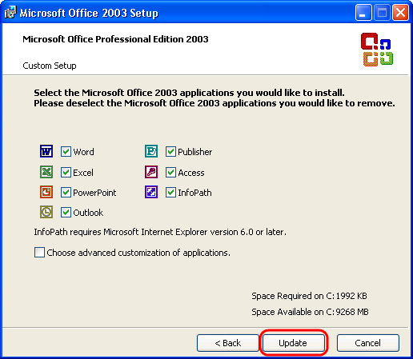The image size is (413, 359).
Task: Click the Update button
Action: coord(294,343)
